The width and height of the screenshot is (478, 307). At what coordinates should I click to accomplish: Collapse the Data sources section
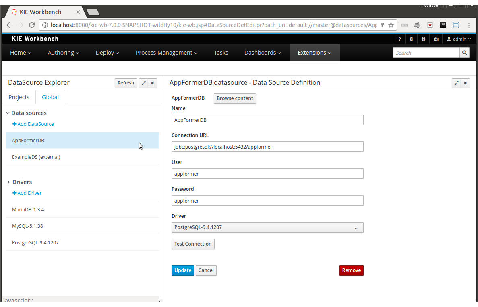8,113
